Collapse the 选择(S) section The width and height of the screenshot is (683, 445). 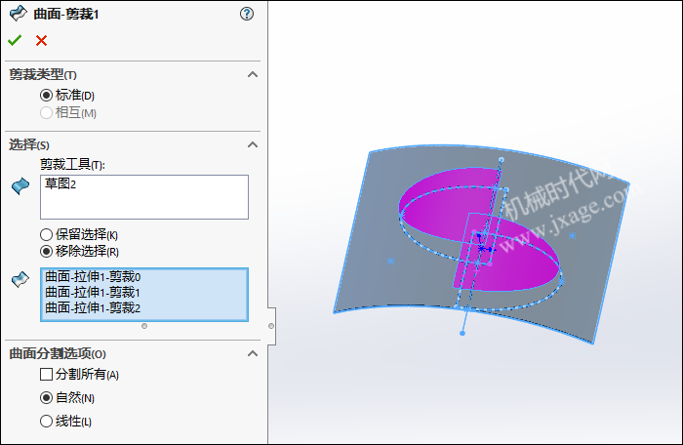[x=253, y=144]
